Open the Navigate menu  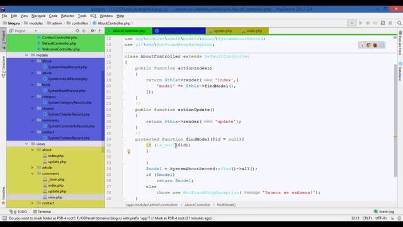(38, 16)
